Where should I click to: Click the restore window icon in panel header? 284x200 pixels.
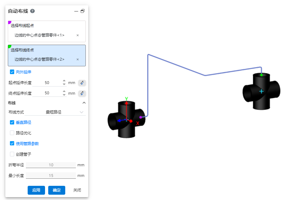pyautogui.click(x=83, y=11)
